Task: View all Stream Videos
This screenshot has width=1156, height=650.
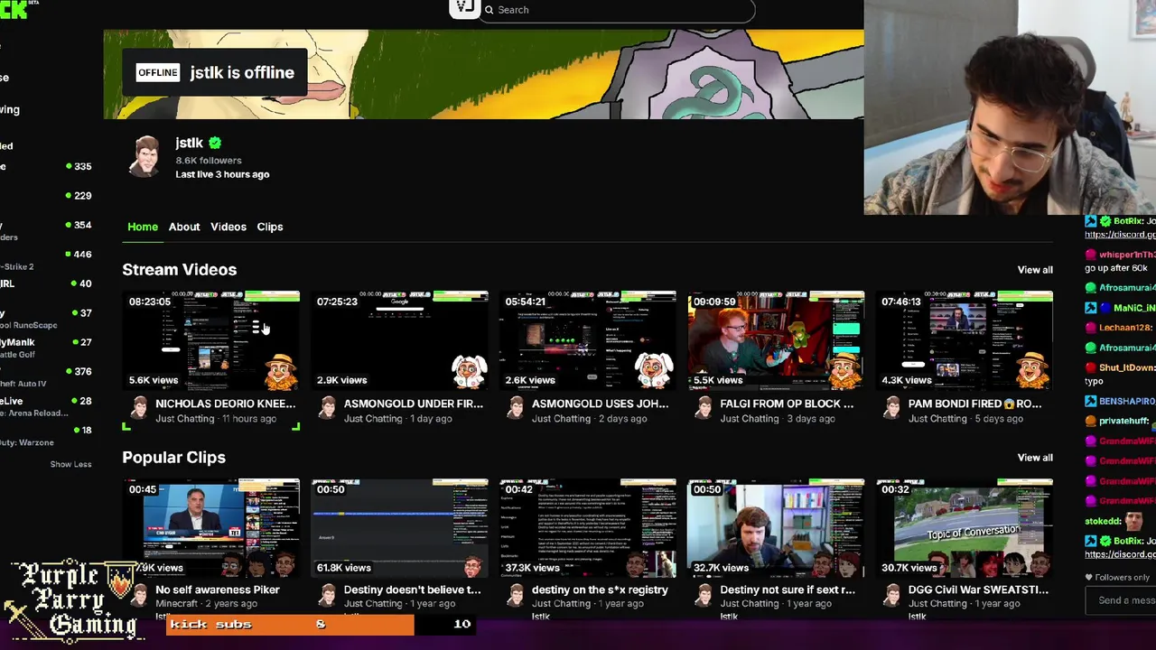Action: click(1035, 270)
